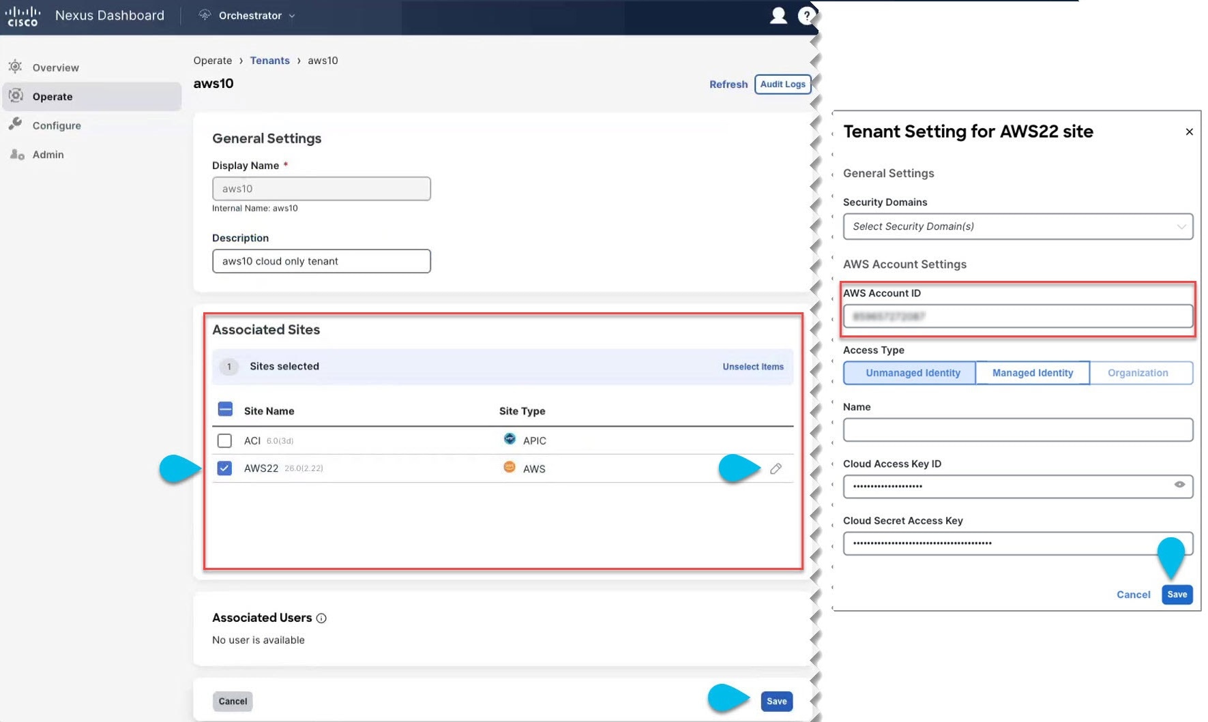Expand Select Security Domain(s) dropdown
Viewport: 1208px width, 722px height.
[x=1018, y=226]
